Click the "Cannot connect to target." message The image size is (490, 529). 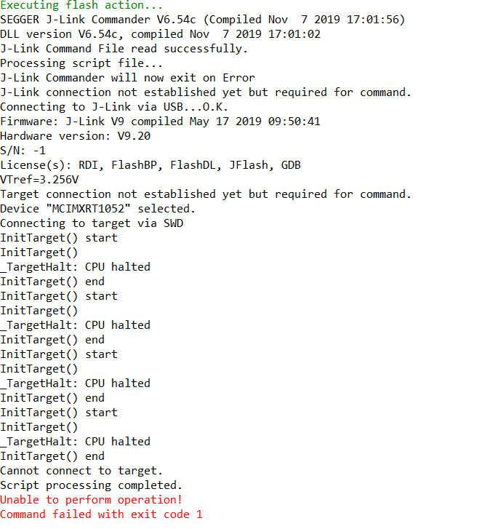(x=81, y=471)
